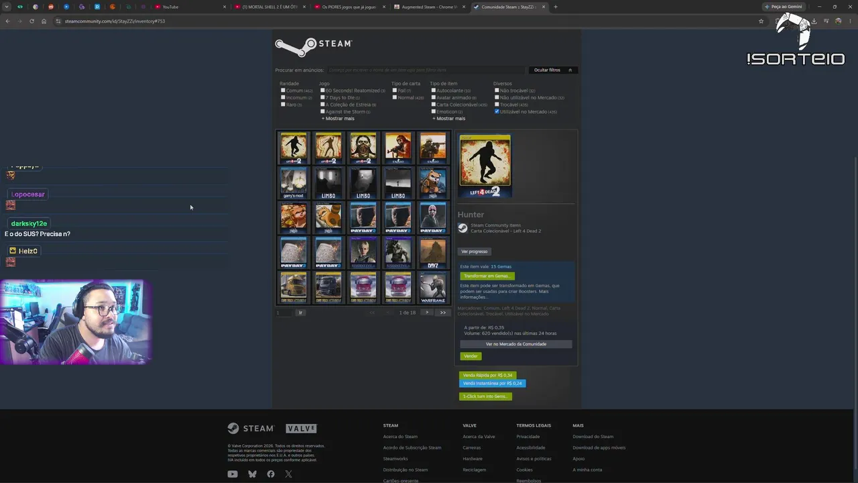The height and width of the screenshot is (483, 858).
Task: Go to next inventory page arrow
Action: point(427,313)
